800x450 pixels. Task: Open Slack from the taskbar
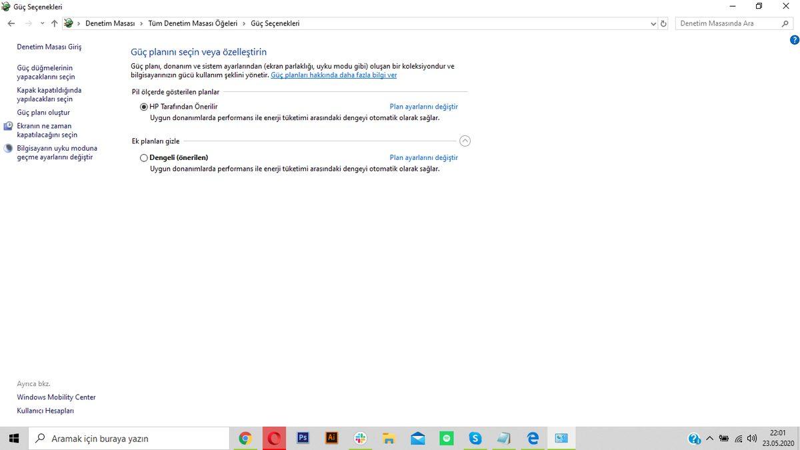click(360, 438)
